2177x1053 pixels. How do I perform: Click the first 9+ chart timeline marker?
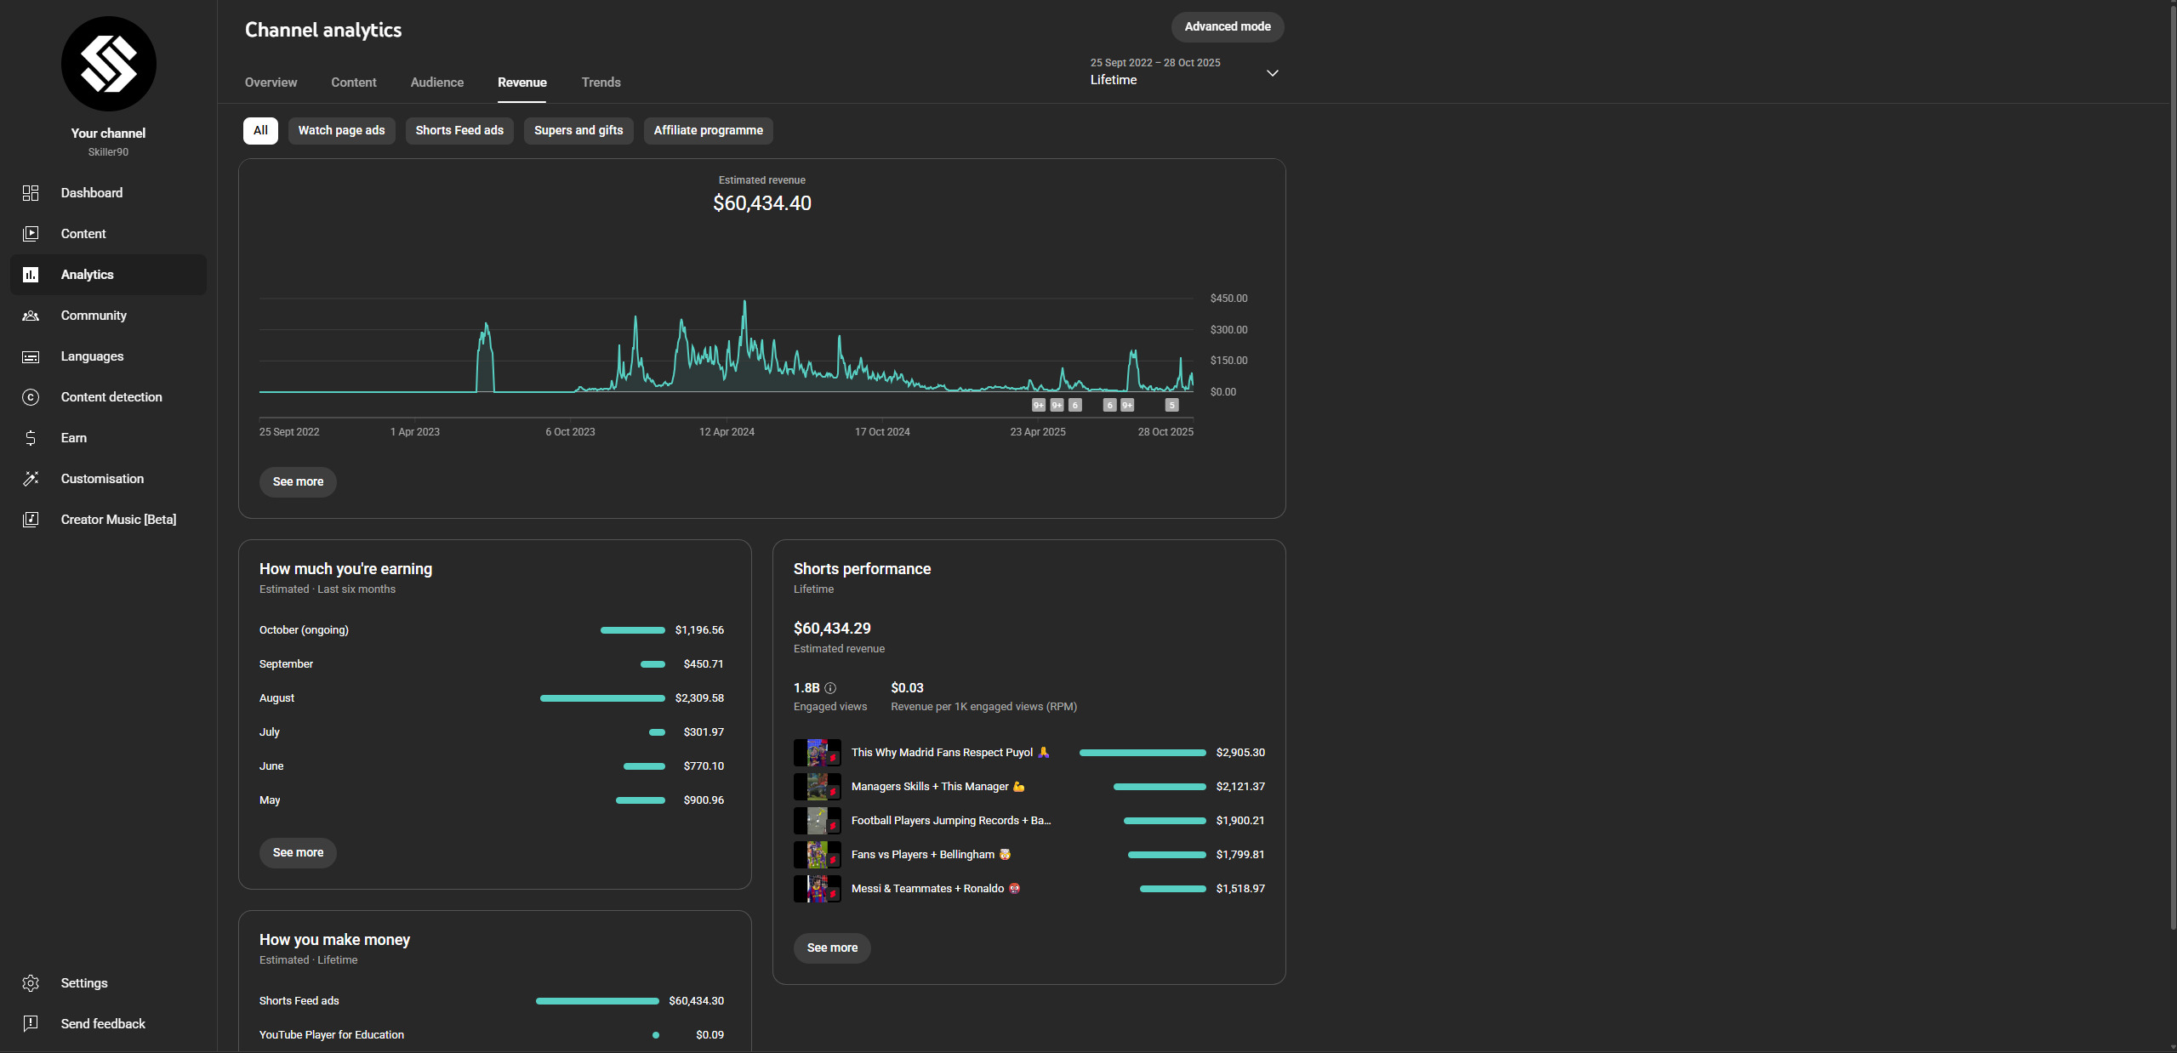point(1038,406)
